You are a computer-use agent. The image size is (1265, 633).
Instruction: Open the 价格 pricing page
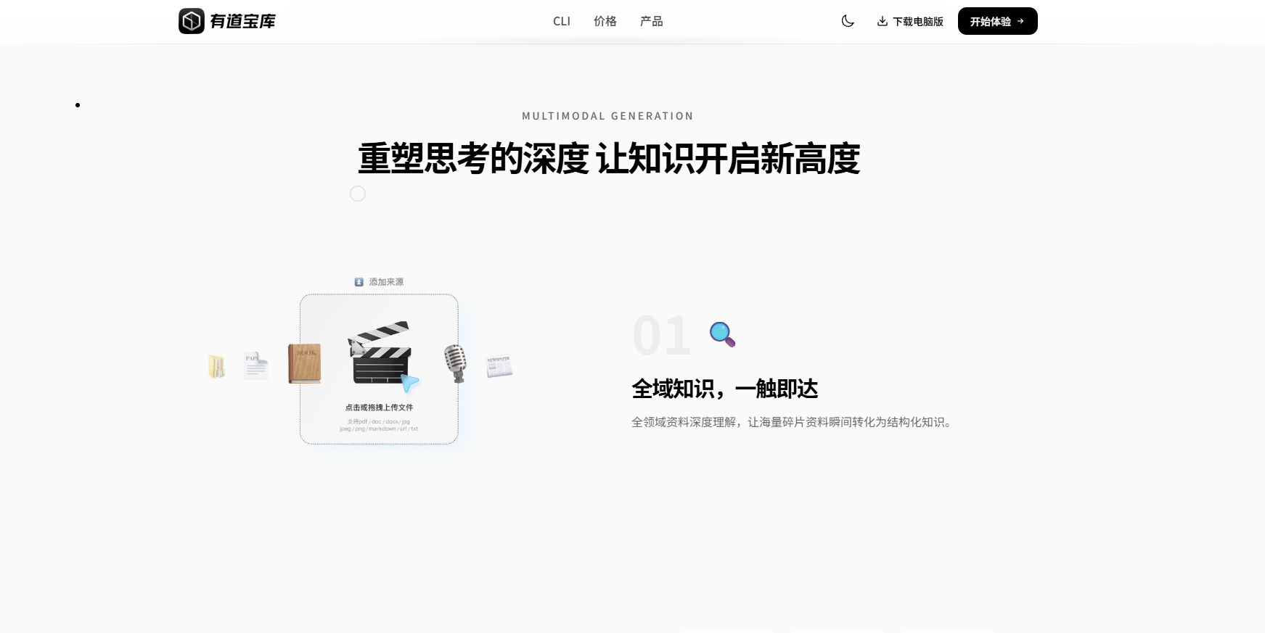(605, 21)
